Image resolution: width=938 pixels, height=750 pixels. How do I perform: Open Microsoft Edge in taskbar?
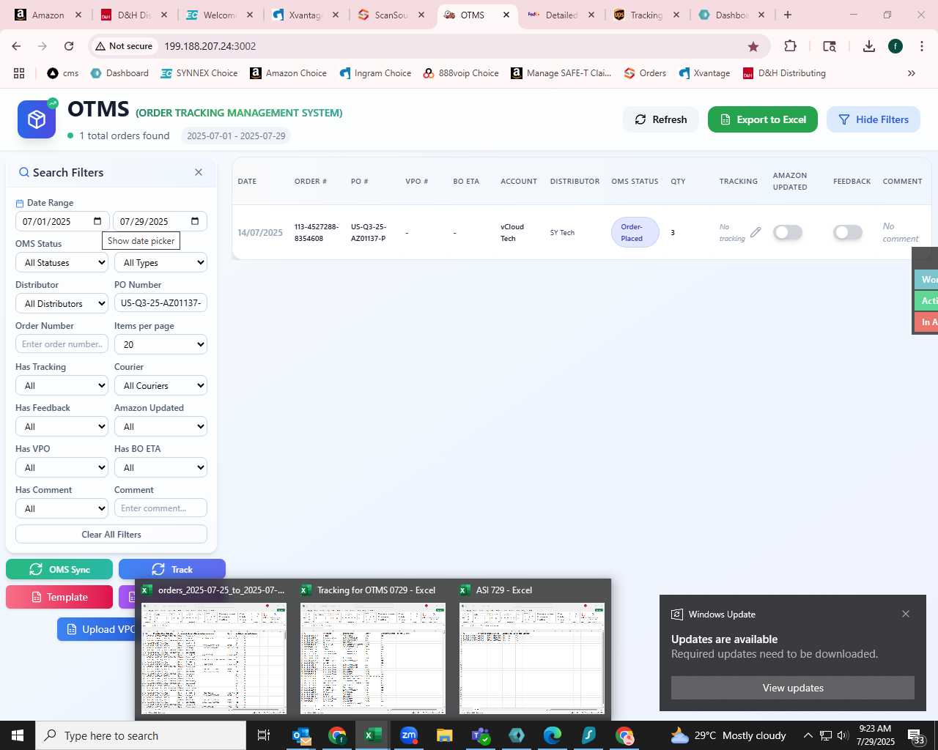pos(553,735)
